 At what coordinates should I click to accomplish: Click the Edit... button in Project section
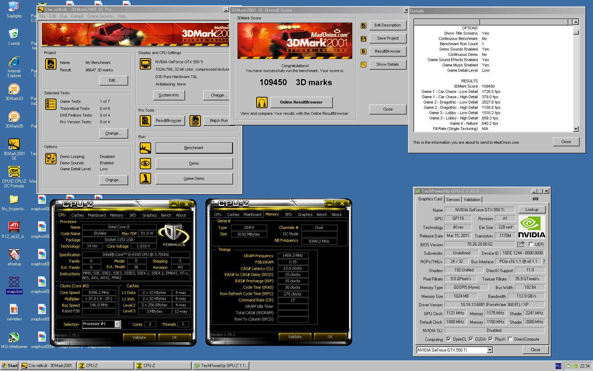pos(113,81)
